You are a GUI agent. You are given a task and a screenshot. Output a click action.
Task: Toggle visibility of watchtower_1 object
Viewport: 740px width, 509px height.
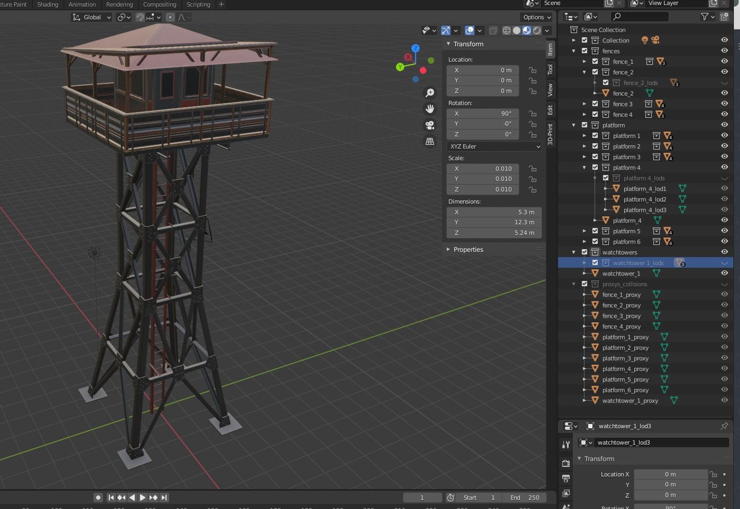point(724,273)
